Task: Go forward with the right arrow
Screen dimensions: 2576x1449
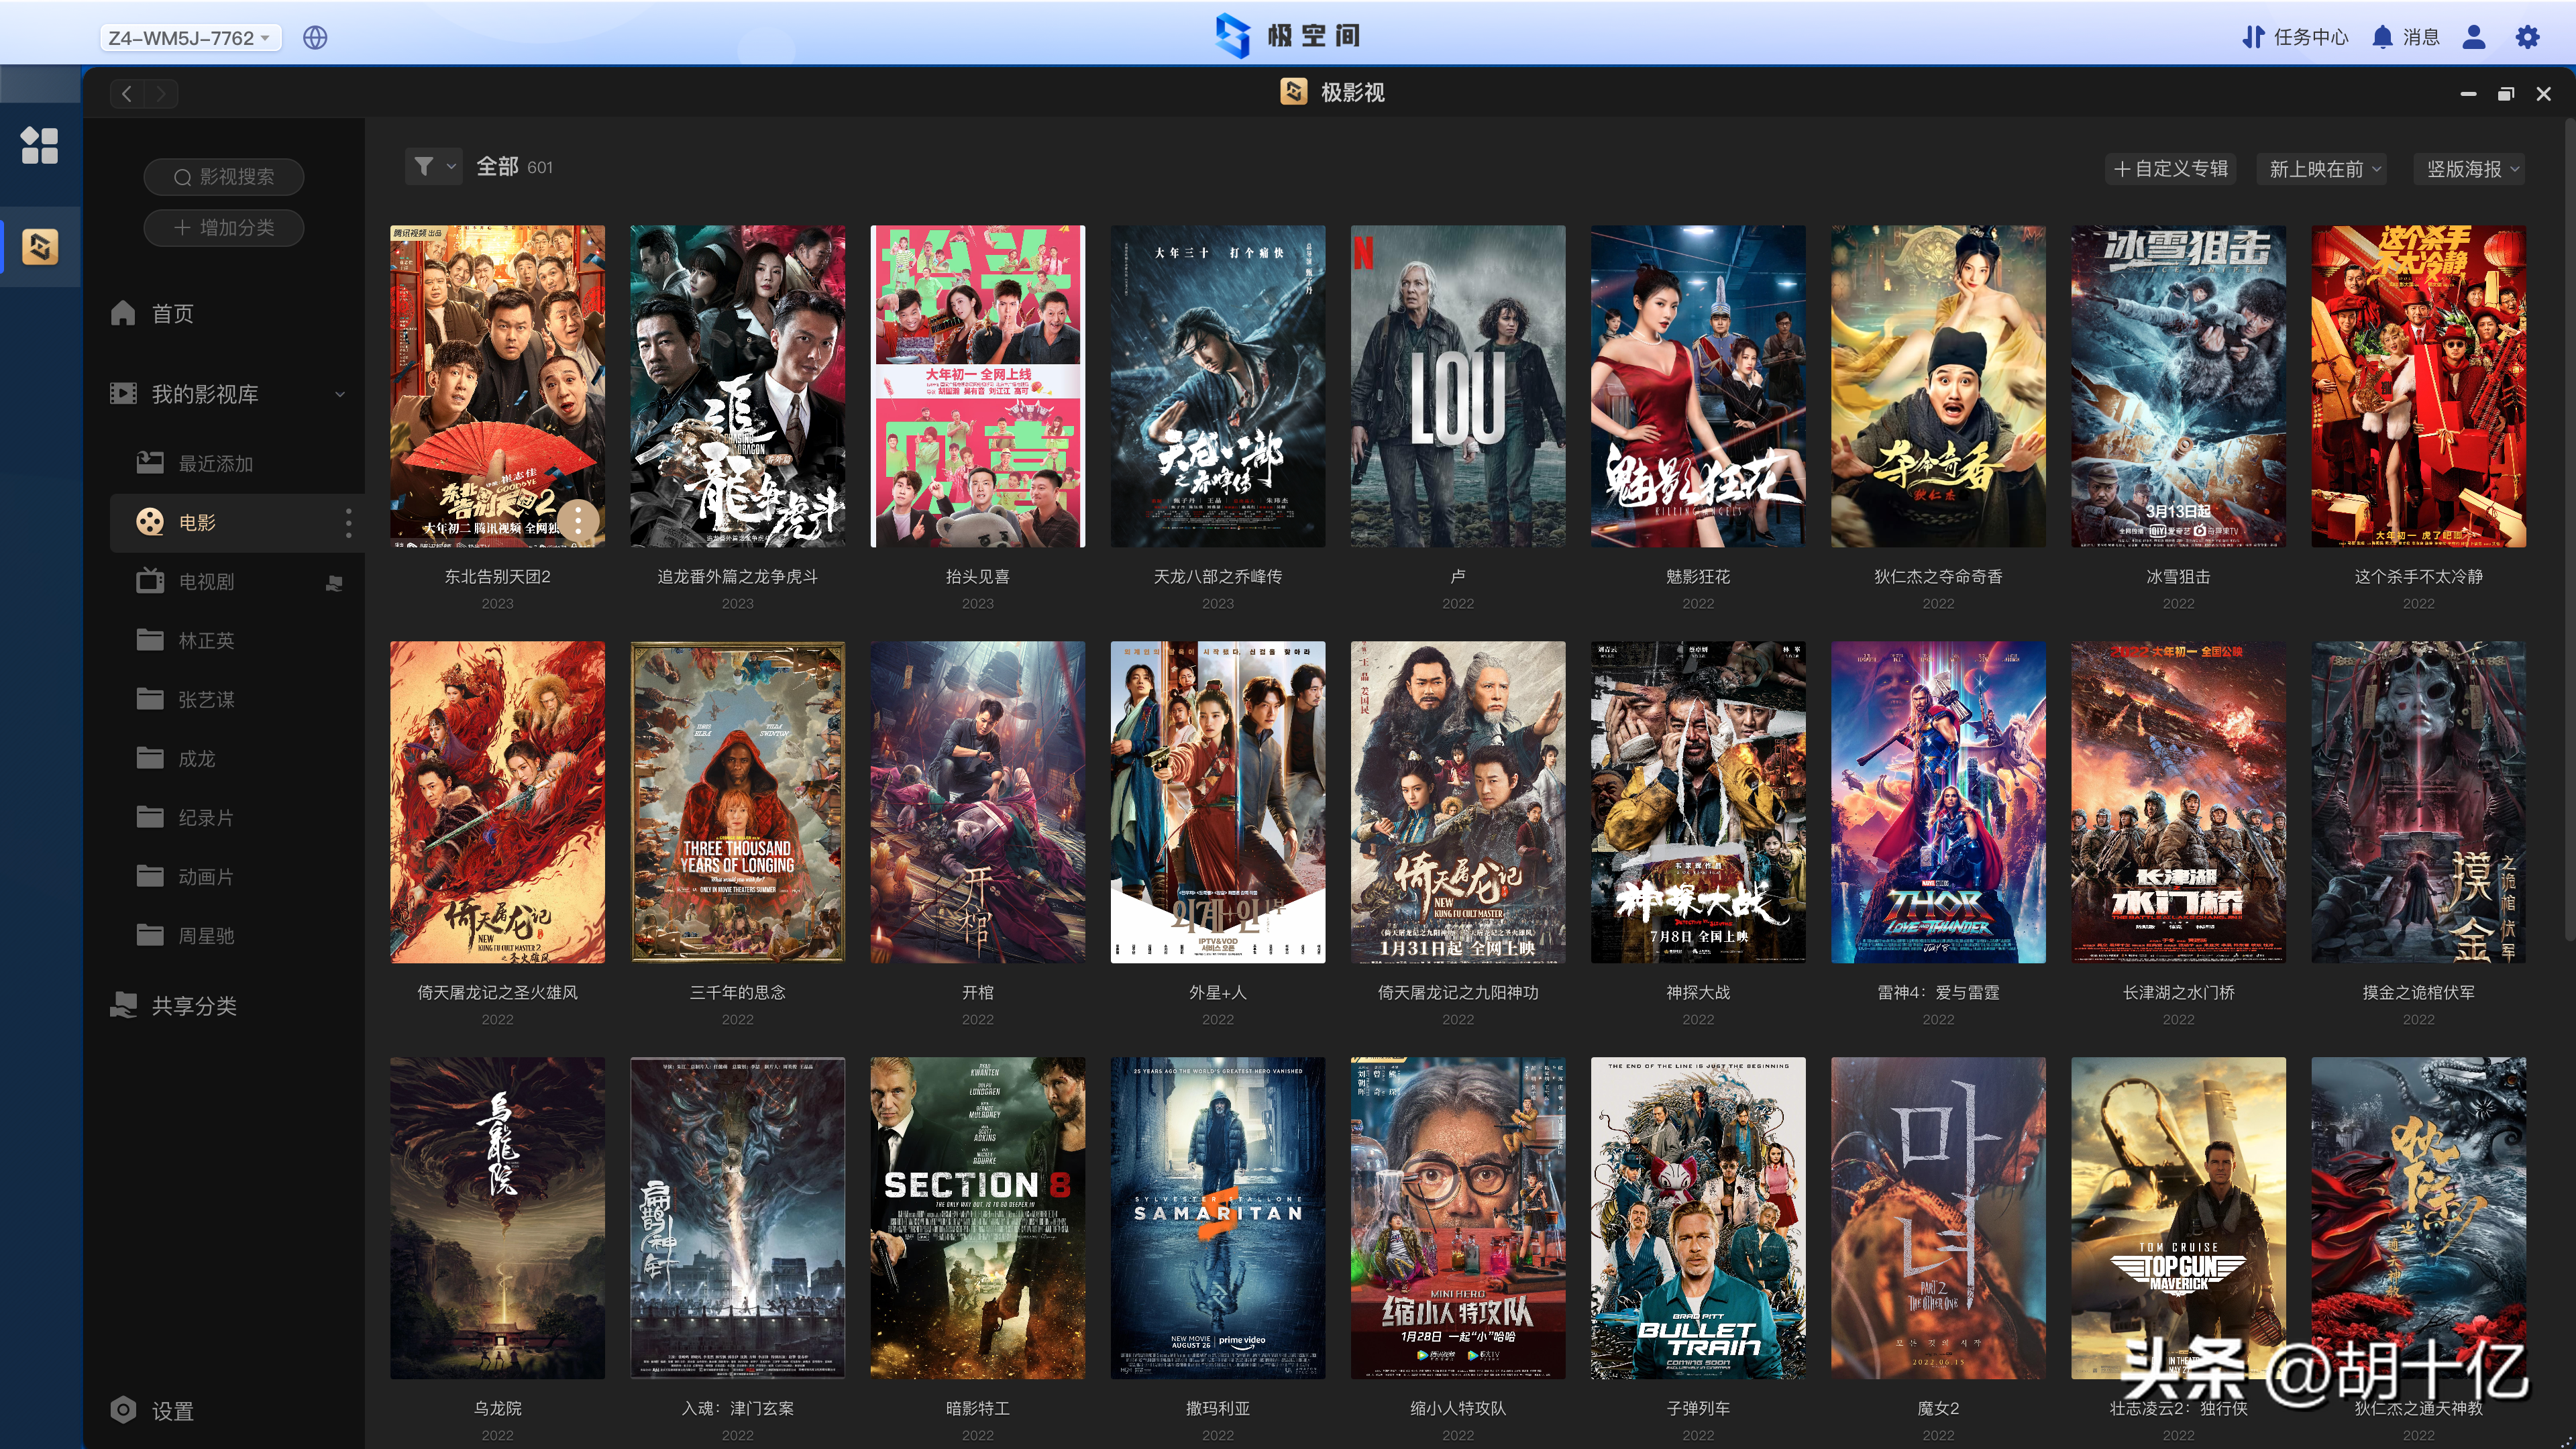Action: pyautogui.click(x=161, y=94)
